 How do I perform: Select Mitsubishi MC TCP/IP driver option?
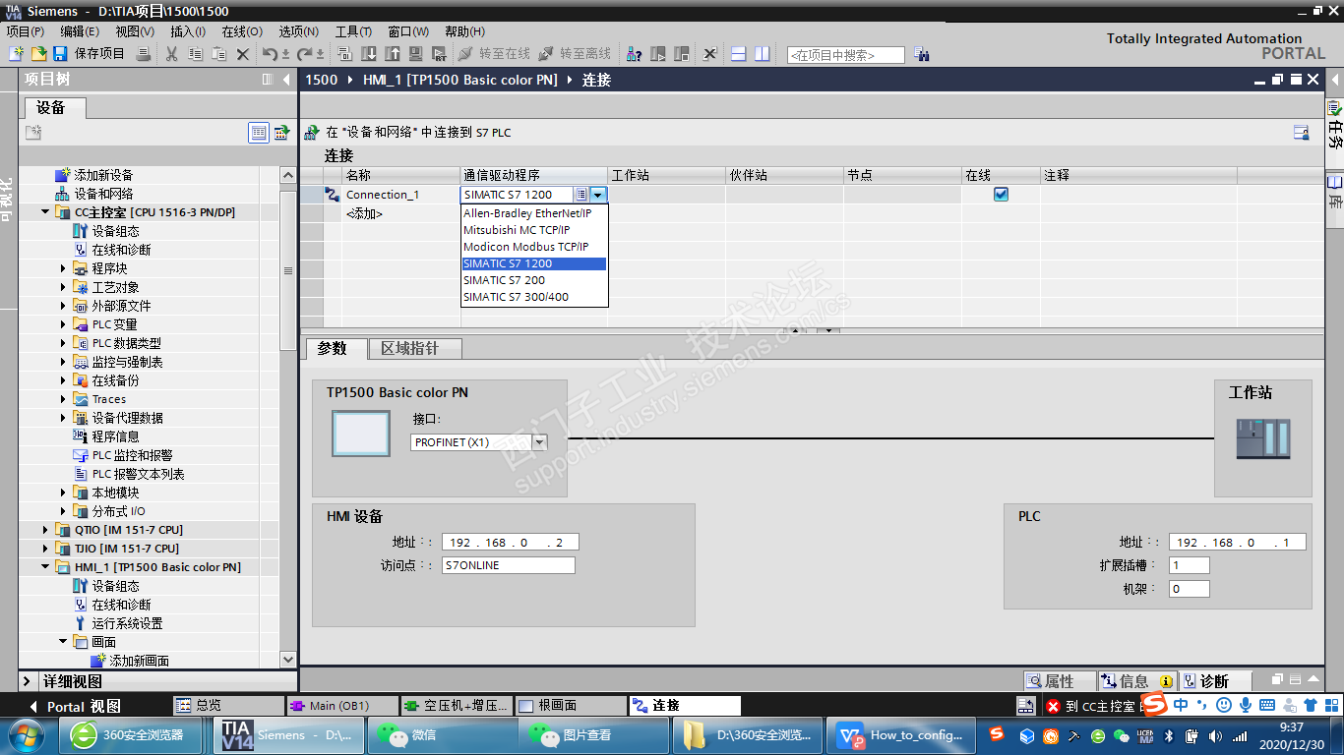(534, 230)
